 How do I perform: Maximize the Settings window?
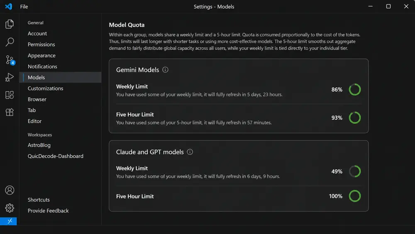[388, 6]
